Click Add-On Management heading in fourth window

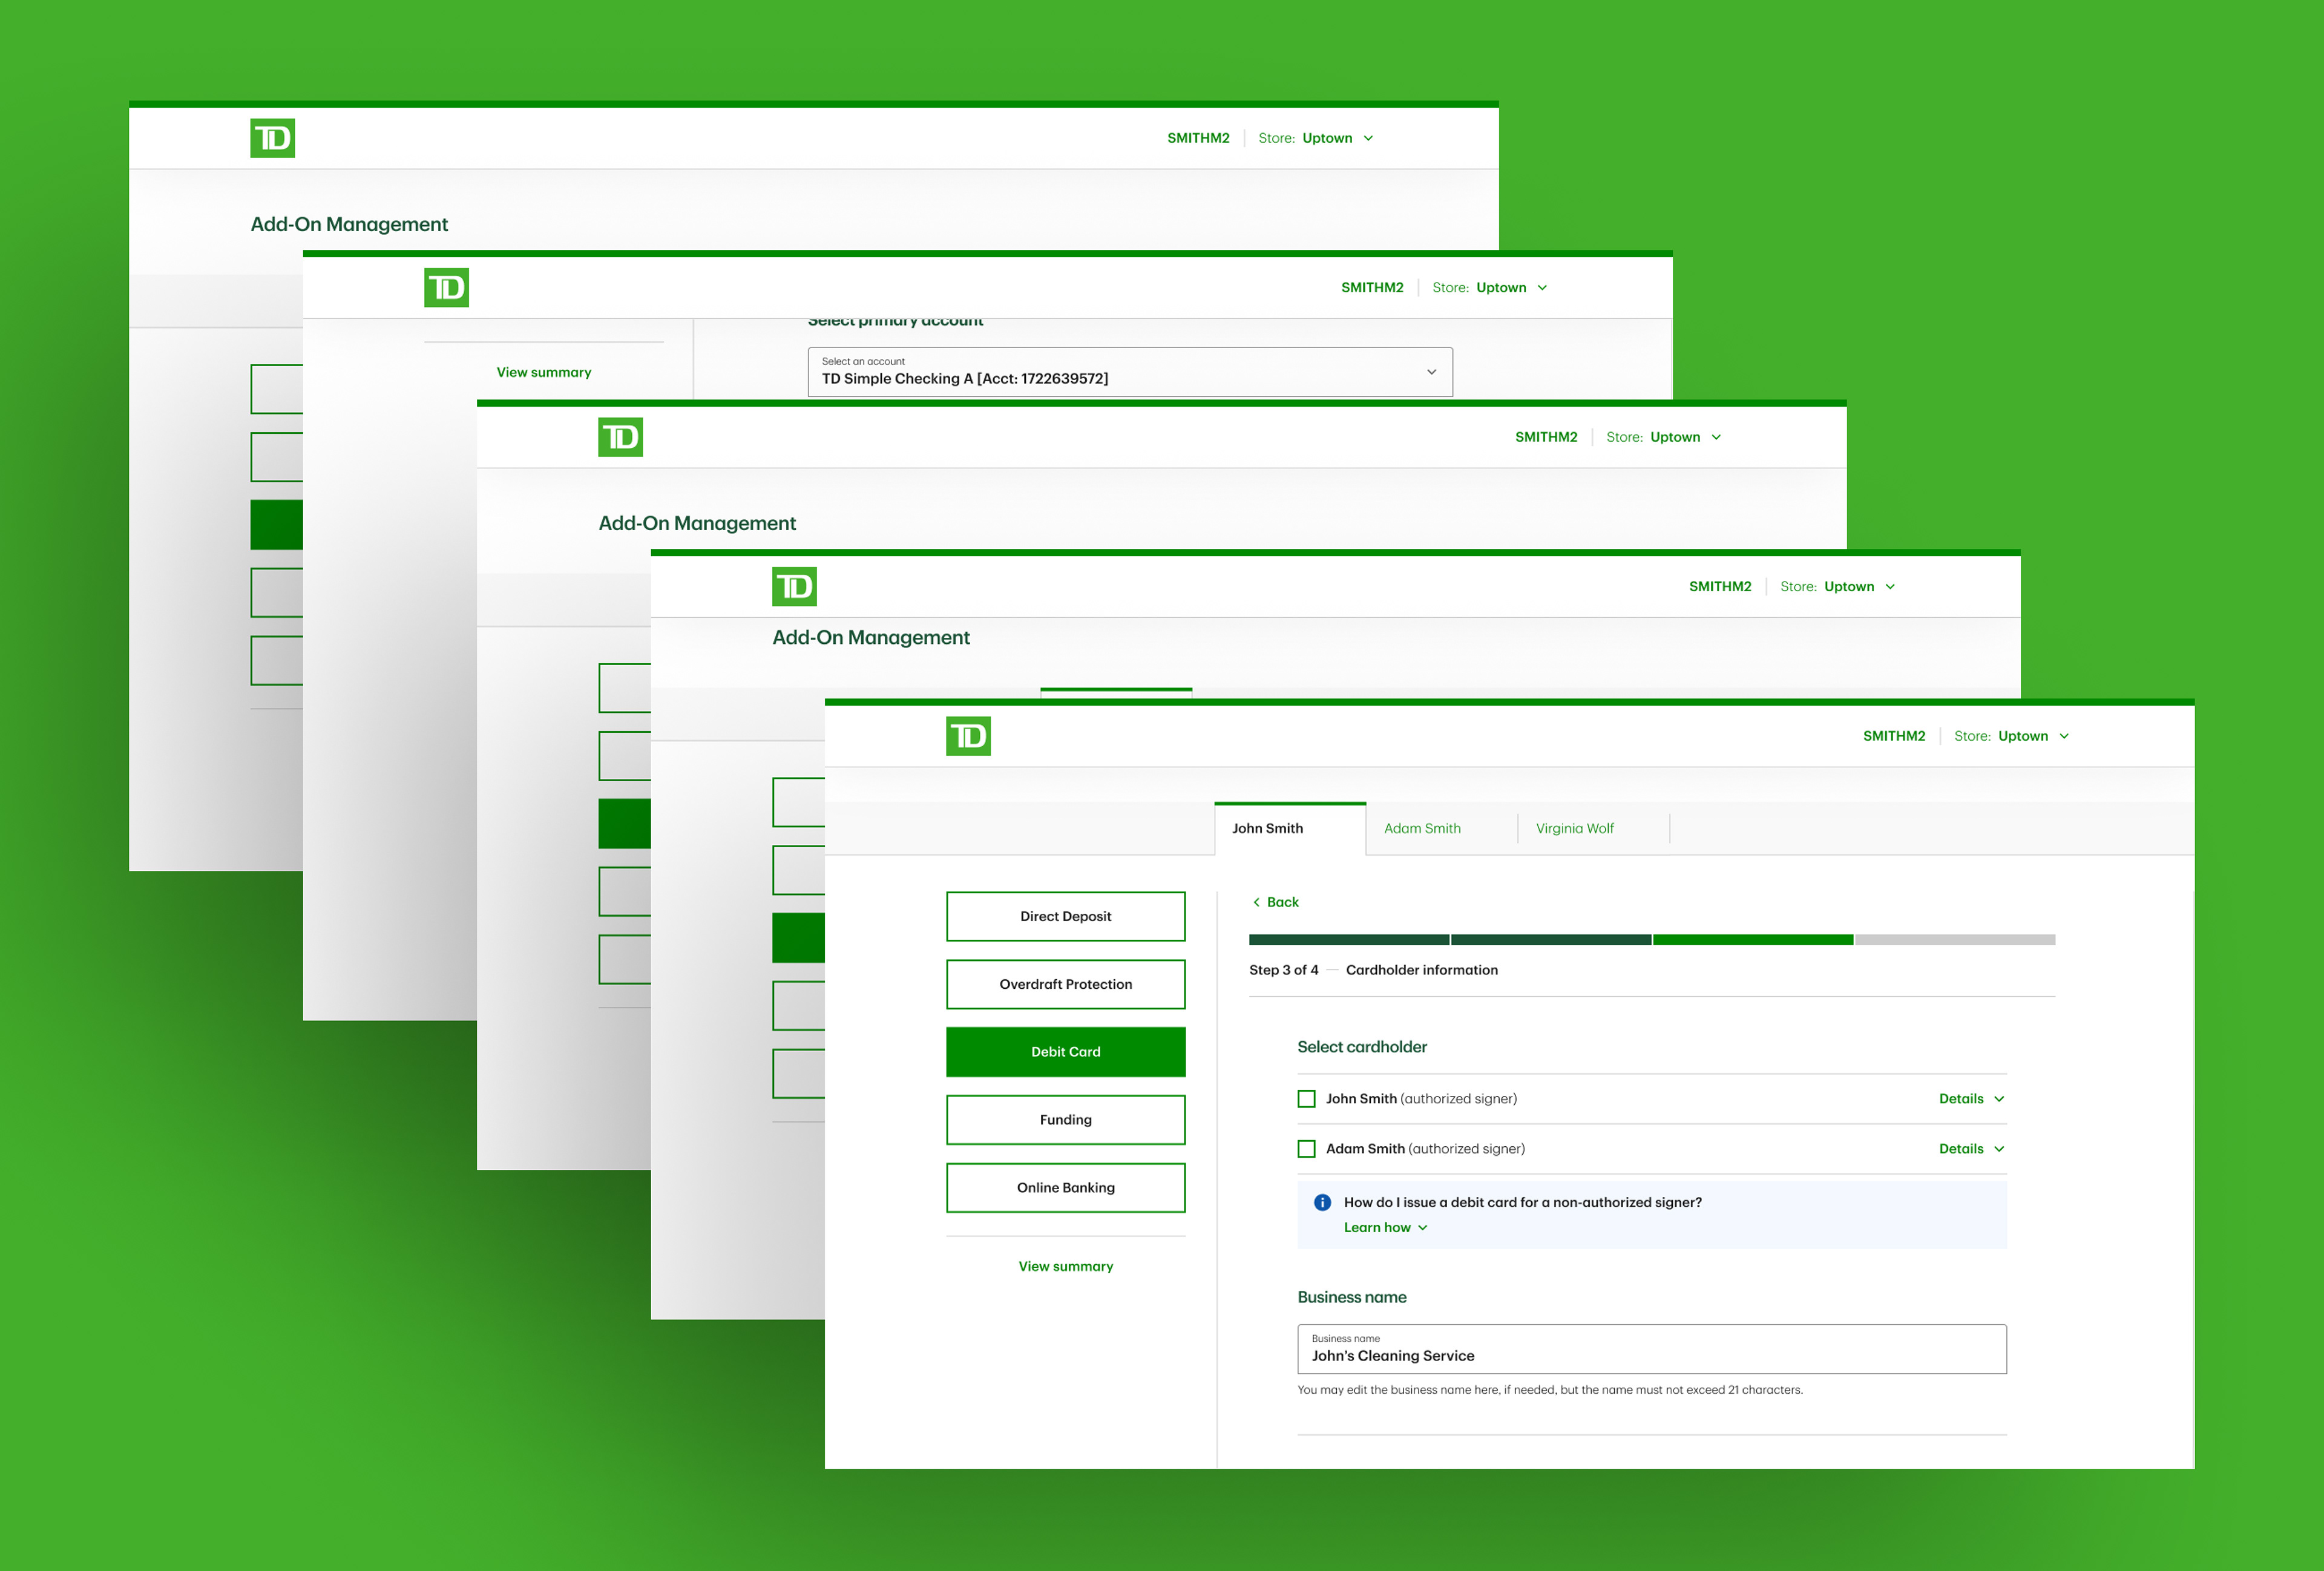tap(871, 638)
